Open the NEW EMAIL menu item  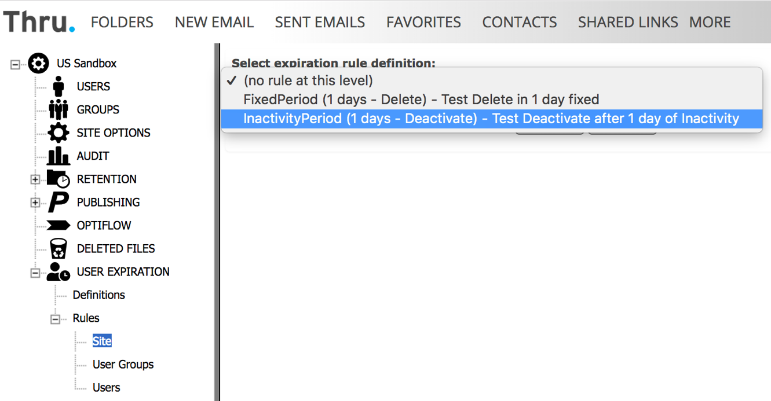coord(214,22)
